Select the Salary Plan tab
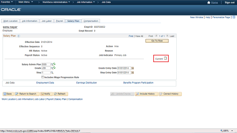This screenshot has width=237, height=133. [73, 21]
